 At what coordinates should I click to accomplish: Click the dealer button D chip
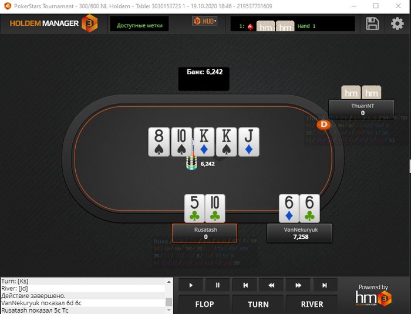(x=324, y=124)
